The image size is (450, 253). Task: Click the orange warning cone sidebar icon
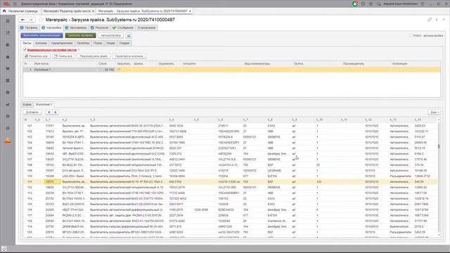pyautogui.click(x=8, y=141)
